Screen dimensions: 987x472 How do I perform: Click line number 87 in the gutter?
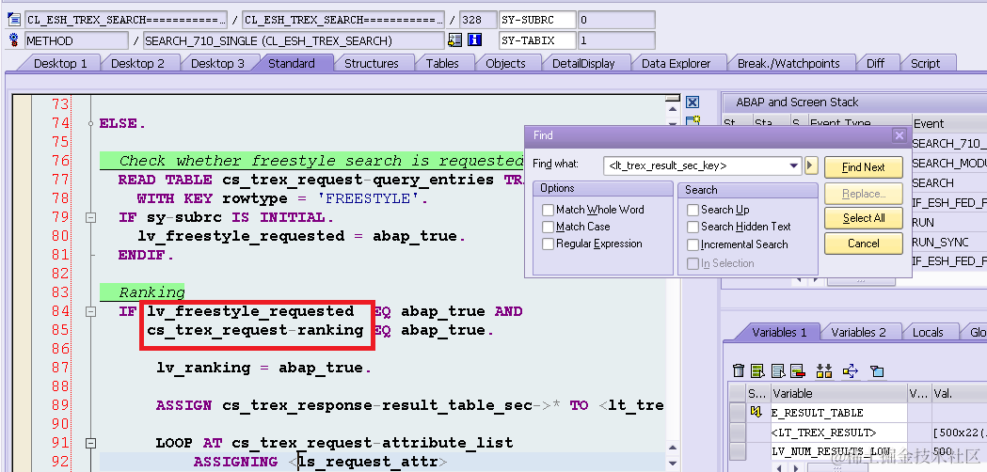point(60,368)
